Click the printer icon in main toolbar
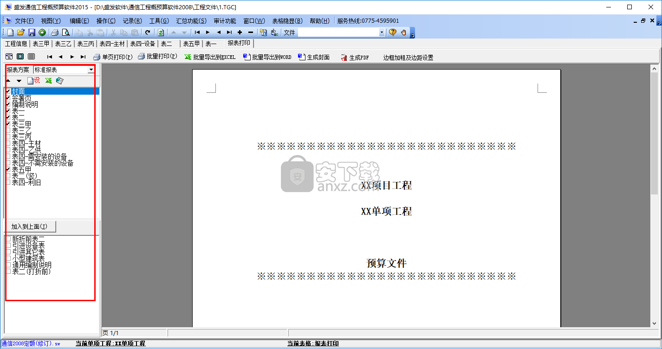This screenshot has height=349, width=662. (55, 32)
